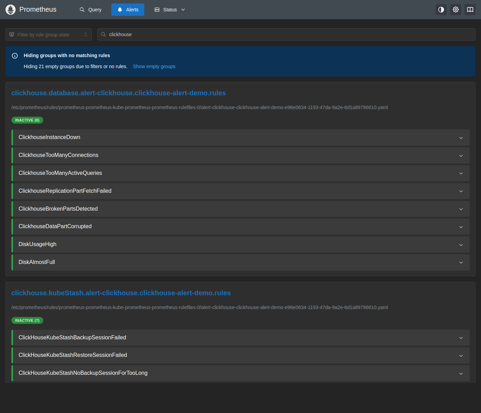The width and height of the screenshot is (481, 413).
Task: Click the ClickhouseBrokenPartsDetected rule name
Action: (x=58, y=209)
